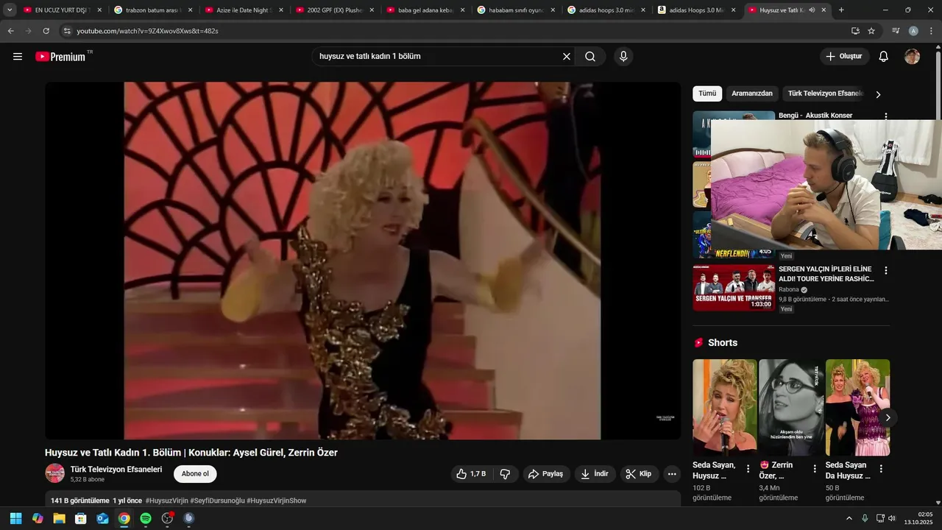Screen dimensions: 942x530
Task: Open the Seda Sayan, Huysuz short thumbnail
Action: pyautogui.click(x=725, y=408)
